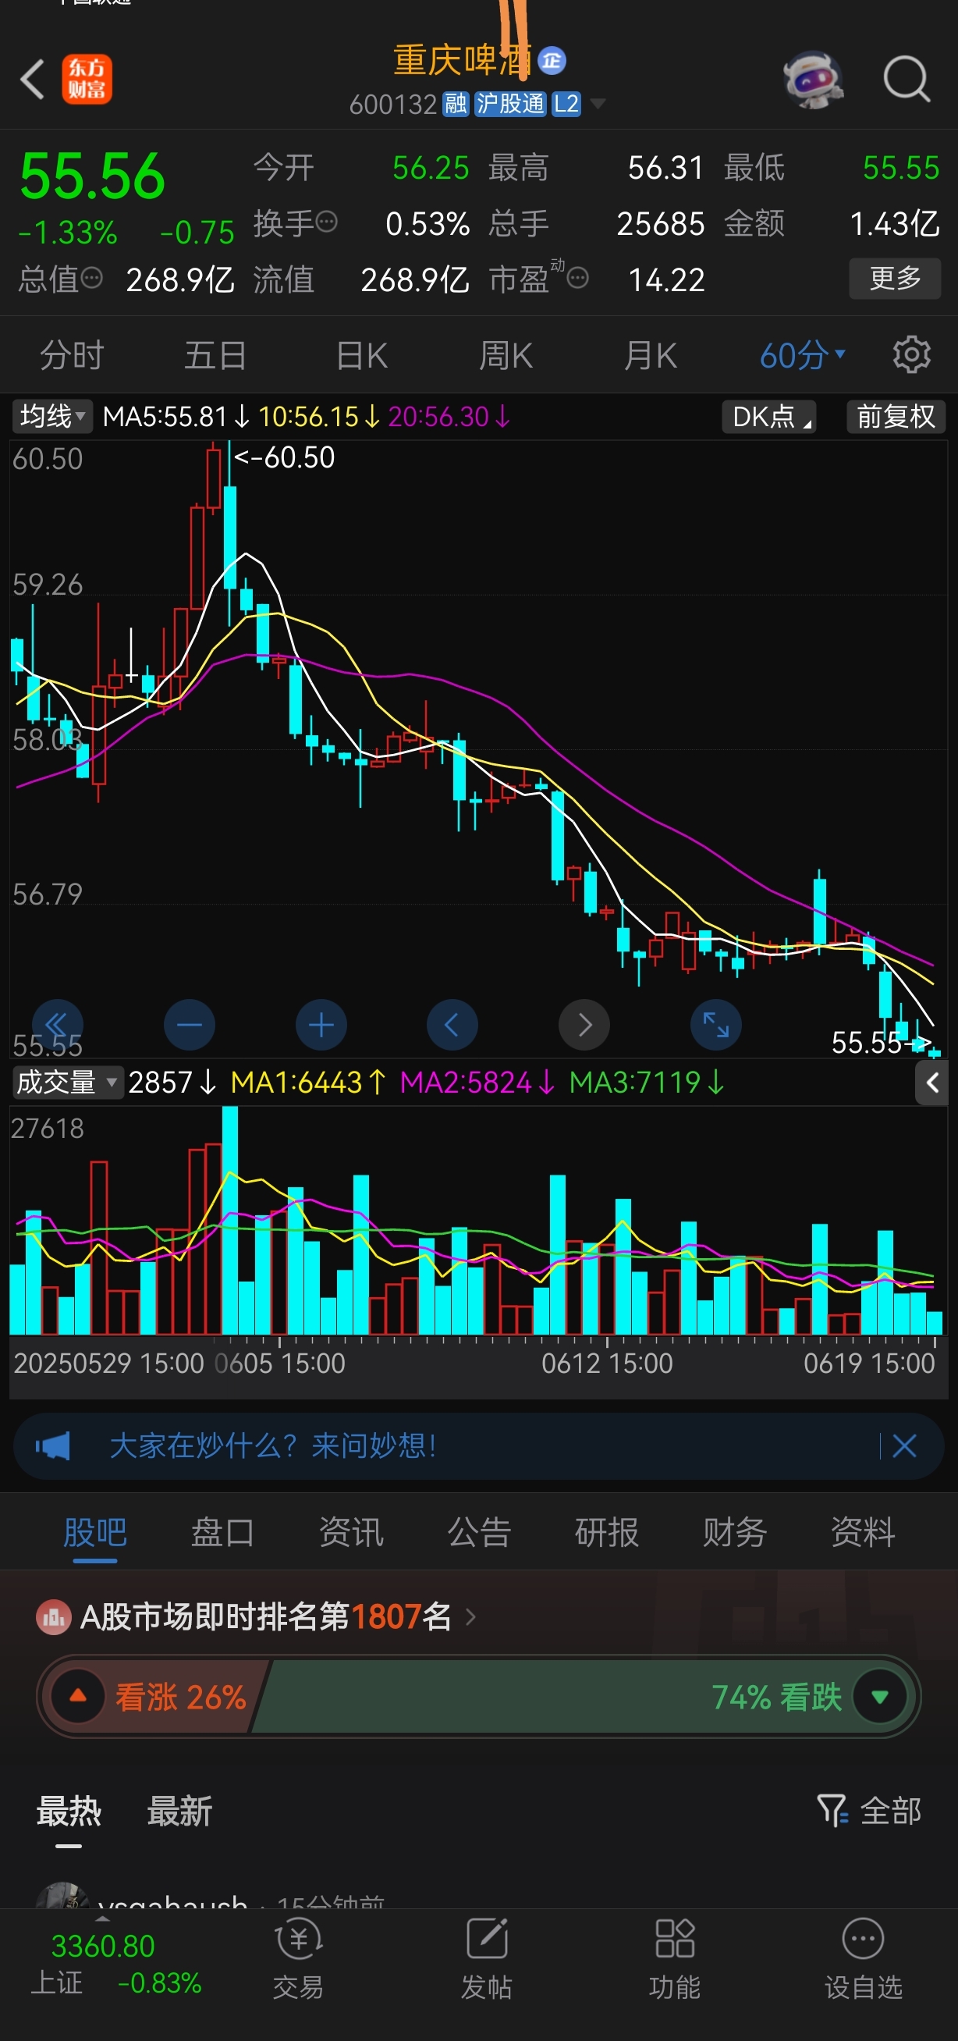Image resolution: width=958 pixels, height=2041 pixels.
Task: Tap the 看涨/看跌 sentiment bar
Action: pyautogui.click(x=478, y=1696)
